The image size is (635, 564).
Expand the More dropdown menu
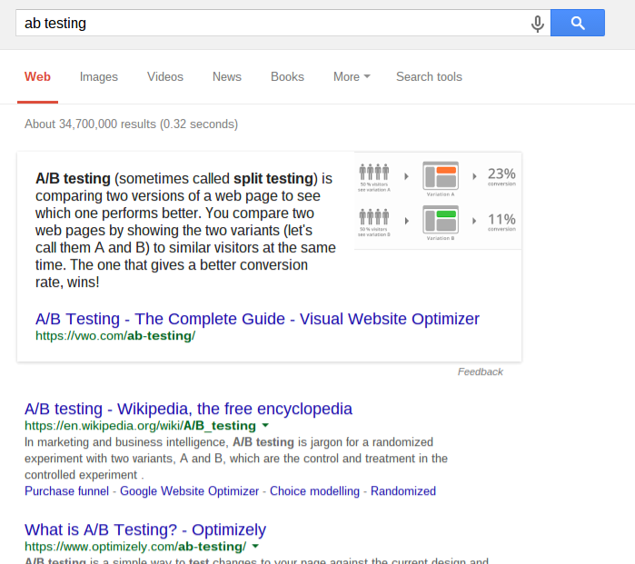pos(352,77)
